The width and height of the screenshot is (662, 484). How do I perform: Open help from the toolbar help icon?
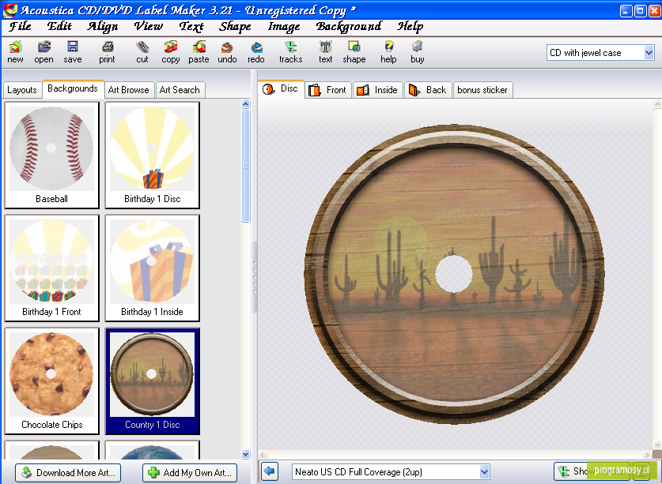coord(388,52)
